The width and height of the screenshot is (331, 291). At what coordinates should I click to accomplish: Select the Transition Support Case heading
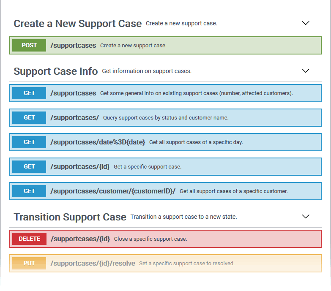[70, 217]
